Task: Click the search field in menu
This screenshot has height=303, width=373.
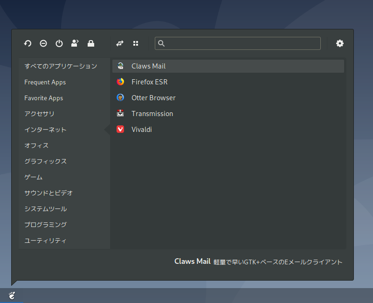Action: (x=238, y=43)
